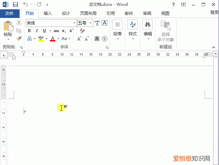Click the Redo icon in title bar
The height and width of the screenshot is (165, 219).
(39, 4)
